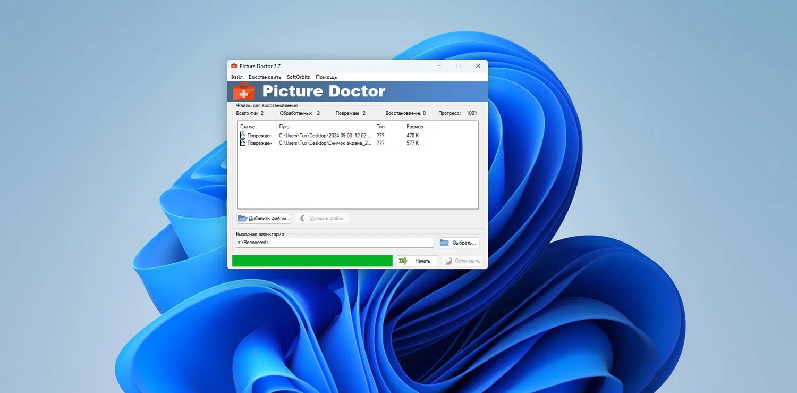Click the Picture Doctor title bar icon

click(234, 66)
